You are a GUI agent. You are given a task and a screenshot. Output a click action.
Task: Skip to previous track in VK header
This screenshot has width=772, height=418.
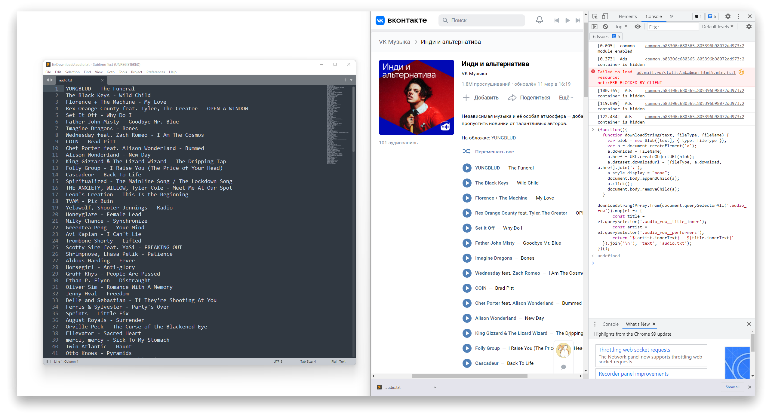click(x=556, y=20)
